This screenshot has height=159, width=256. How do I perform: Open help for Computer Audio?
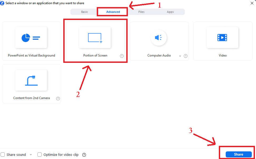[x=185, y=56]
